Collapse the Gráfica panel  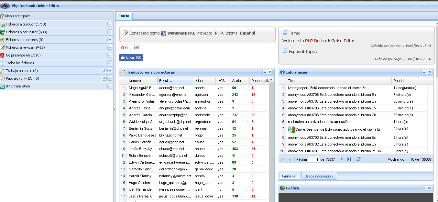point(424,188)
